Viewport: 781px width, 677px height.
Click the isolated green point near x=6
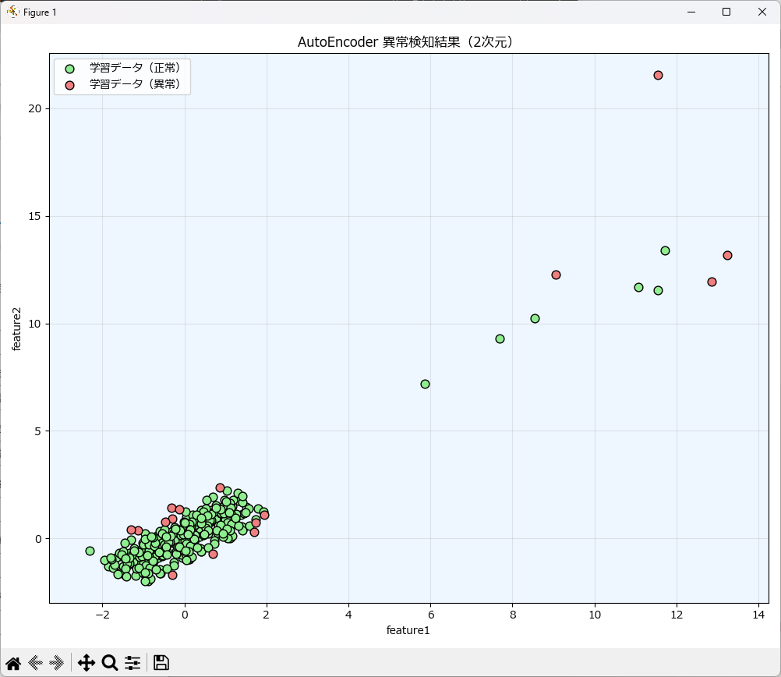(425, 384)
